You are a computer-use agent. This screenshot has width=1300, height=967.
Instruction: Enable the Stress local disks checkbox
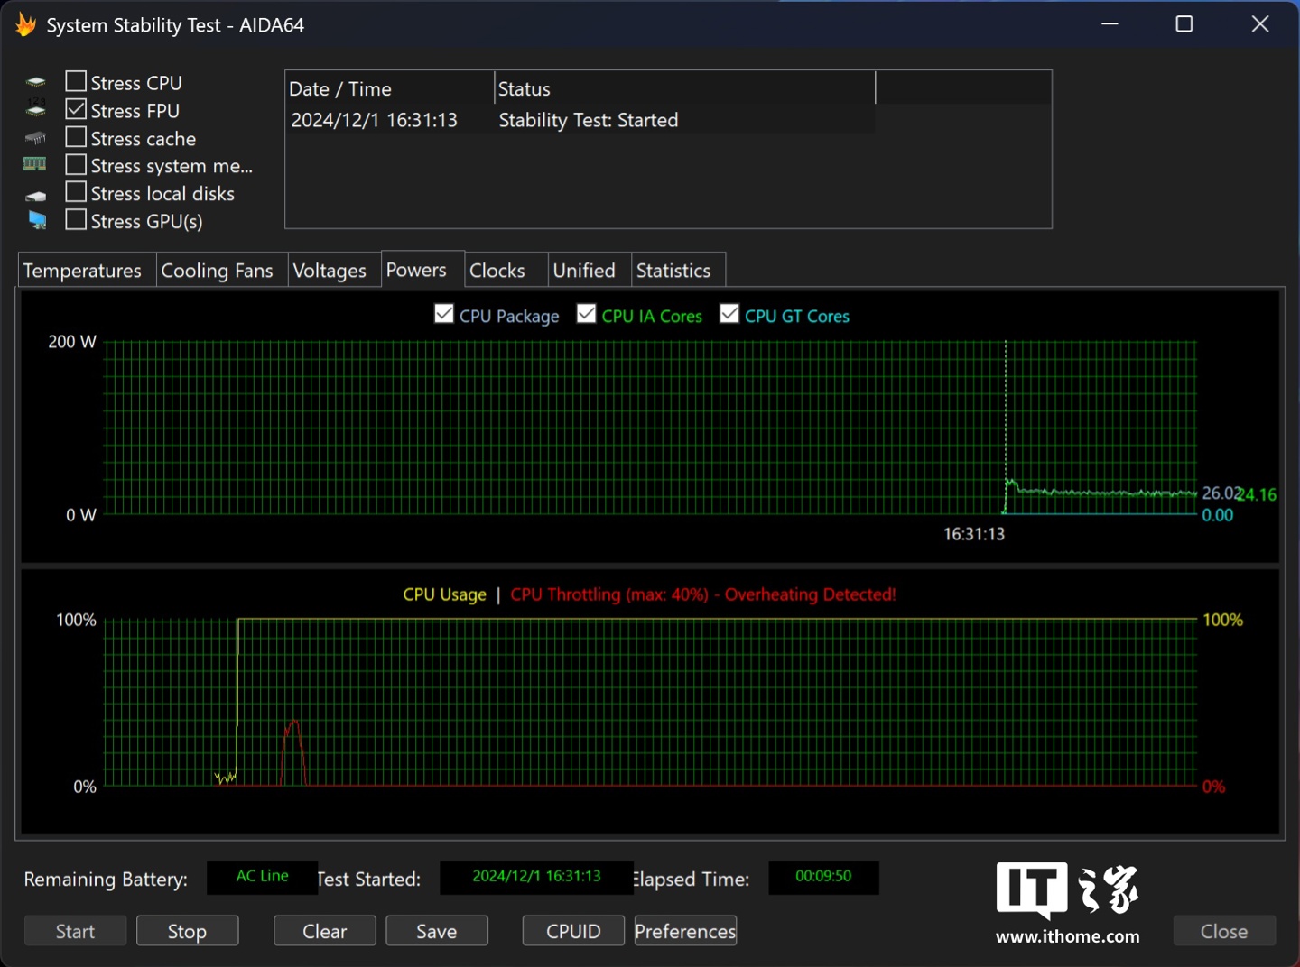pos(76,192)
